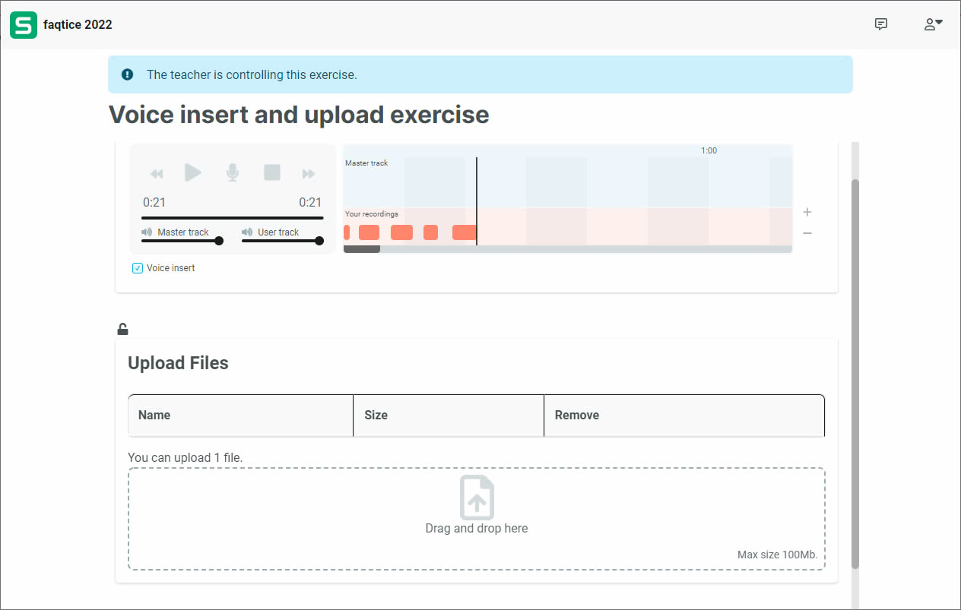Click the Name column header

[154, 416]
